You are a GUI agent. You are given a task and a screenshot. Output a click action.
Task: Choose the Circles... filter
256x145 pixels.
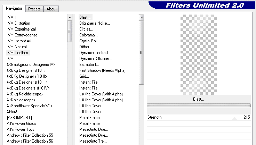[86, 29]
